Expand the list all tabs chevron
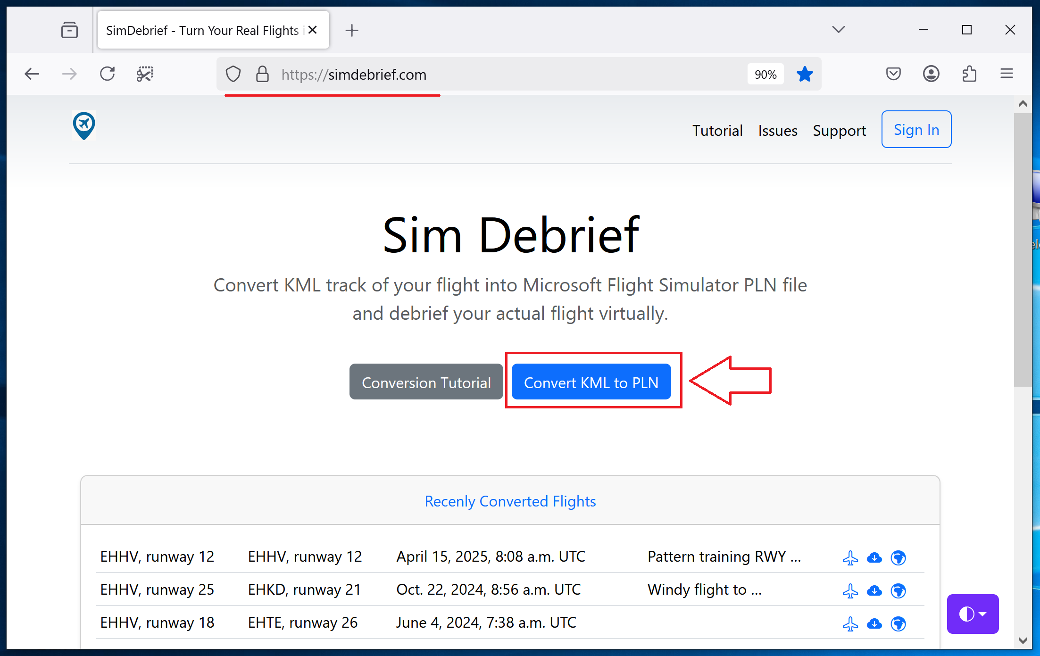 point(839,30)
